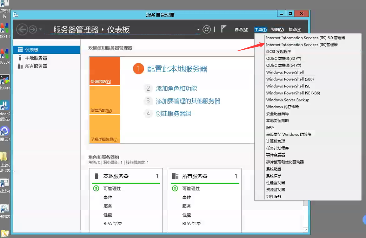Click the refresh icon in header
The height and width of the screenshot is (238, 366).
207,30
